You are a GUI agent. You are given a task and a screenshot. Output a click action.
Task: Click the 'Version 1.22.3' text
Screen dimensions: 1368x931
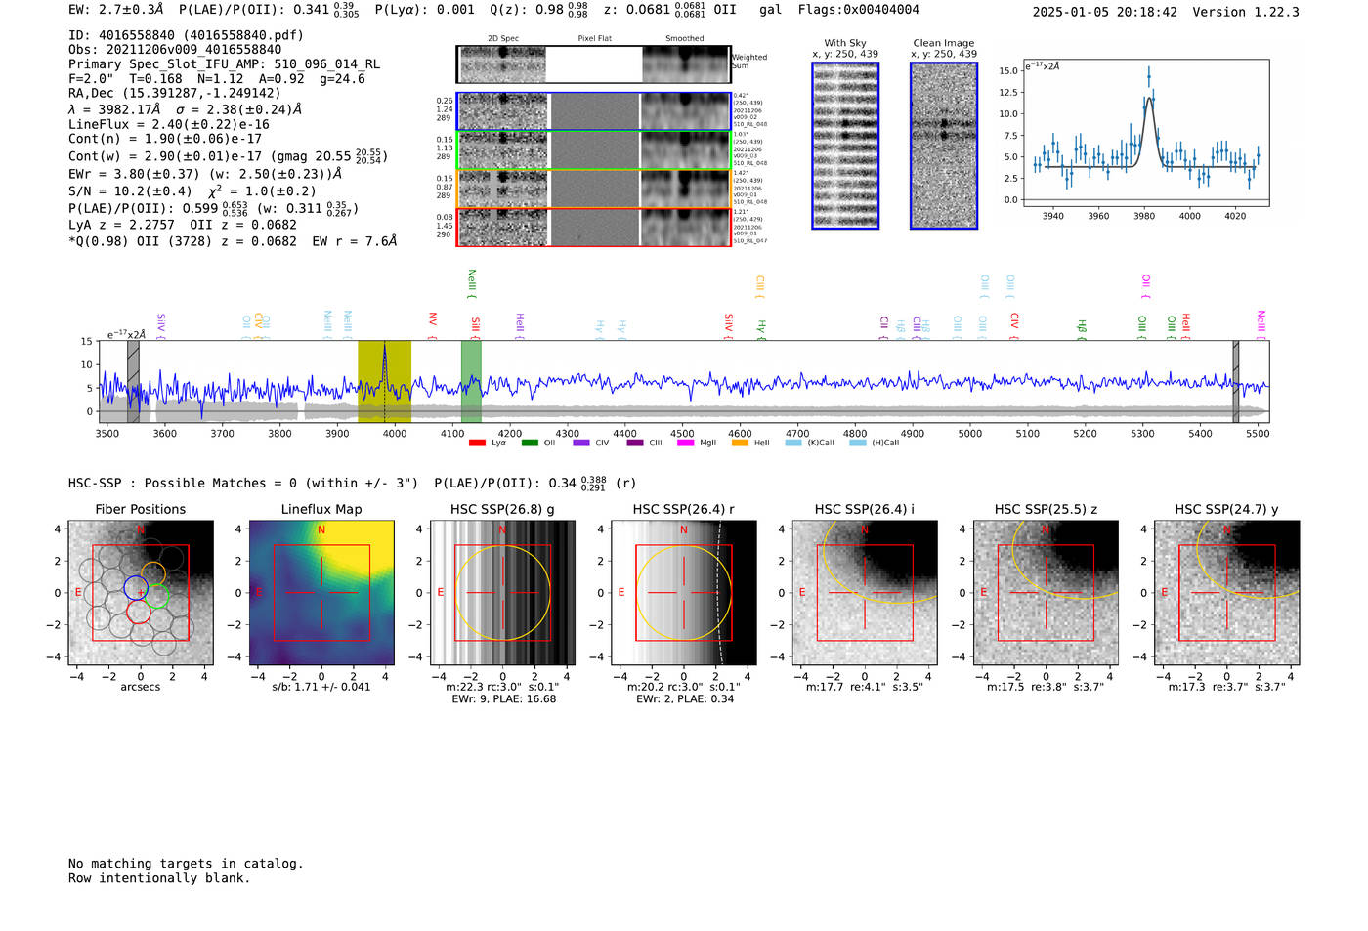pos(1246,12)
